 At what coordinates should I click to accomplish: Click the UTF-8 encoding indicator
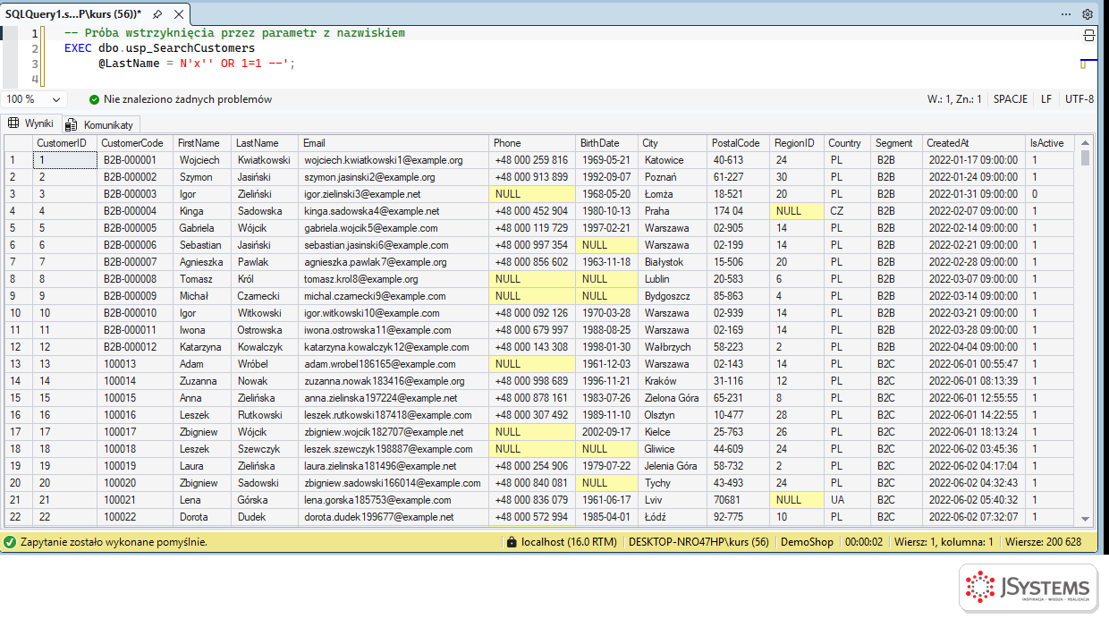[x=1079, y=99]
